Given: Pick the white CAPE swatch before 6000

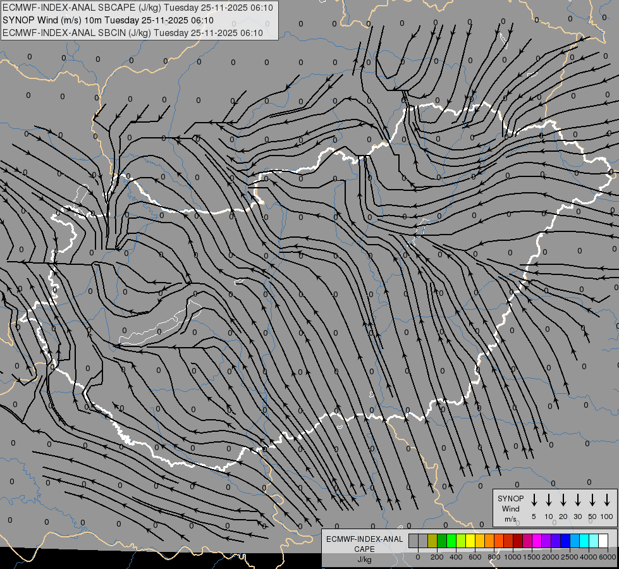Looking at the screenshot, I should [x=603, y=541].
